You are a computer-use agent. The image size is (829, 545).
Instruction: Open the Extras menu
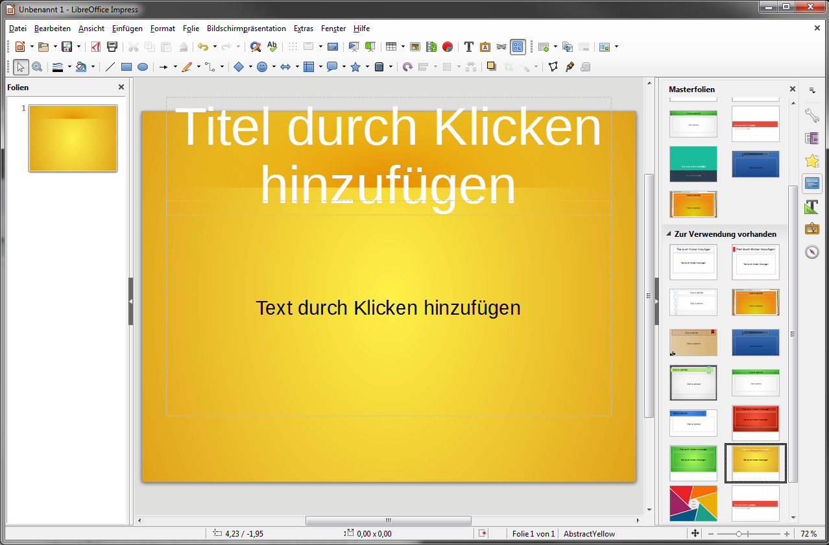[x=304, y=29]
